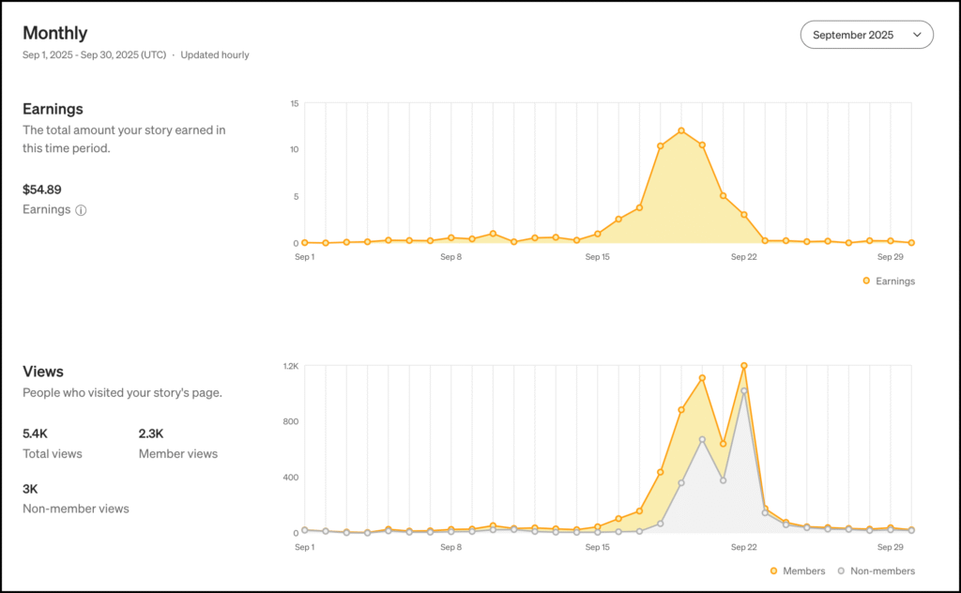The width and height of the screenshot is (961, 593).
Task: Click the 5.4K Total views stat
Action: tap(37, 433)
